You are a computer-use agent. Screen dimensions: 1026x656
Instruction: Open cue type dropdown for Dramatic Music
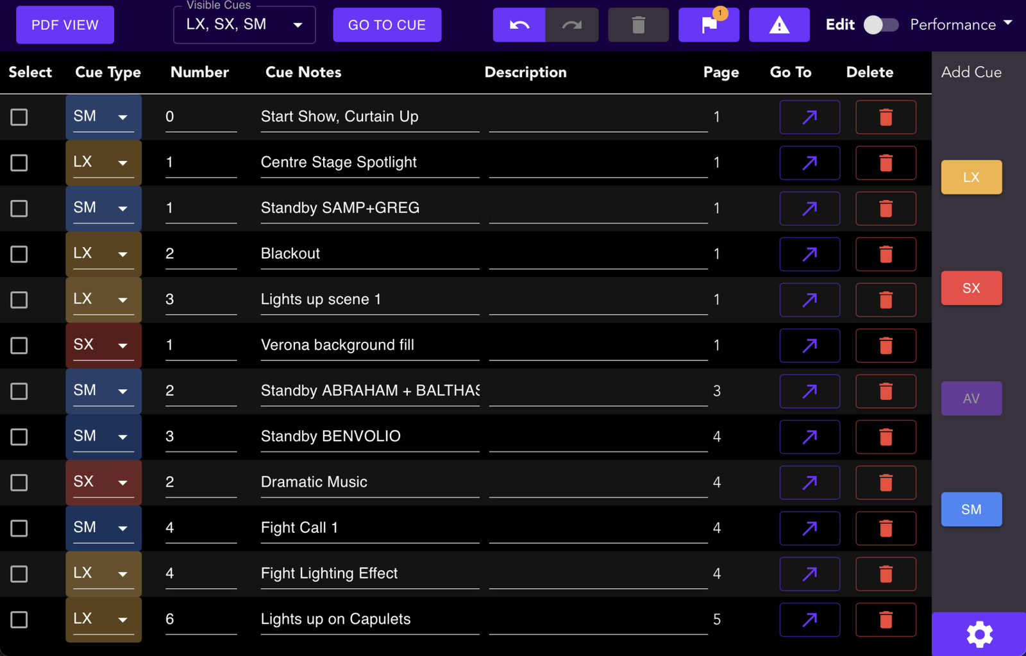tap(103, 482)
